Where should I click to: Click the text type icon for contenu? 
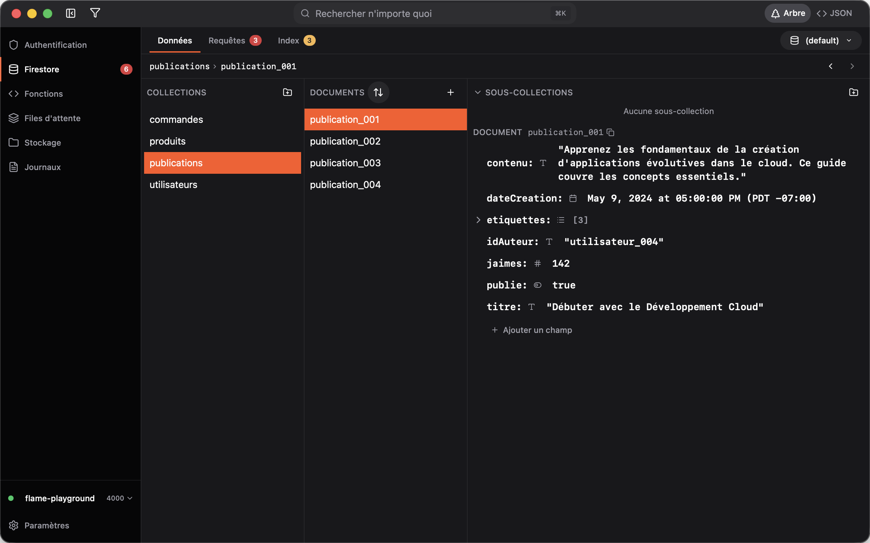click(x=543, y=163)
